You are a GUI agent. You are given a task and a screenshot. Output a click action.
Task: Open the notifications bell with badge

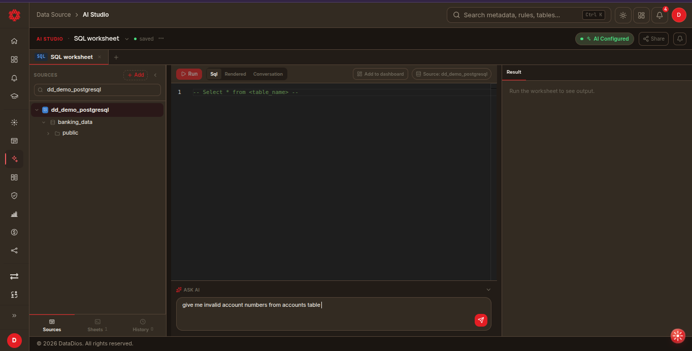[x=660, y=15]
